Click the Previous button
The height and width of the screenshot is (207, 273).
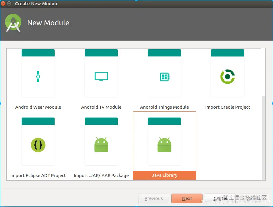(153, 198)
